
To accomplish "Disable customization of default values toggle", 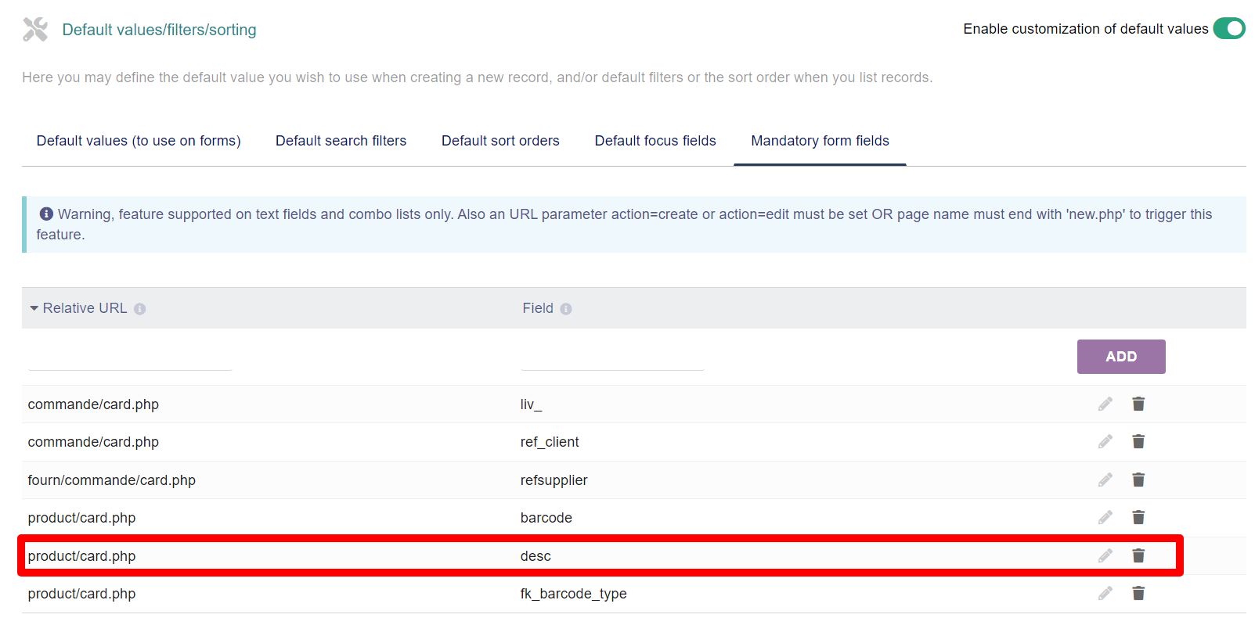I will click(x=1228, y=29).
